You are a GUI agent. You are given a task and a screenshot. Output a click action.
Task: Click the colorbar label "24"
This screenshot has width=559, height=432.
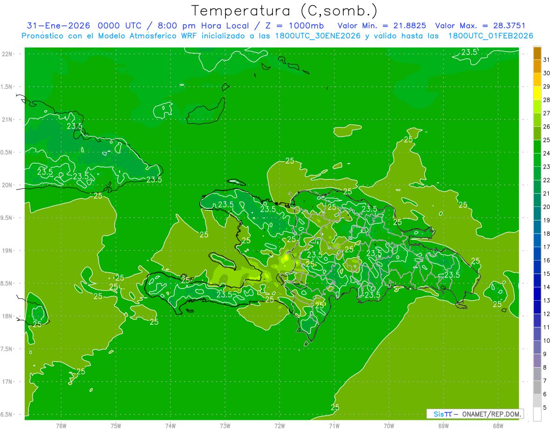(547, 153)
